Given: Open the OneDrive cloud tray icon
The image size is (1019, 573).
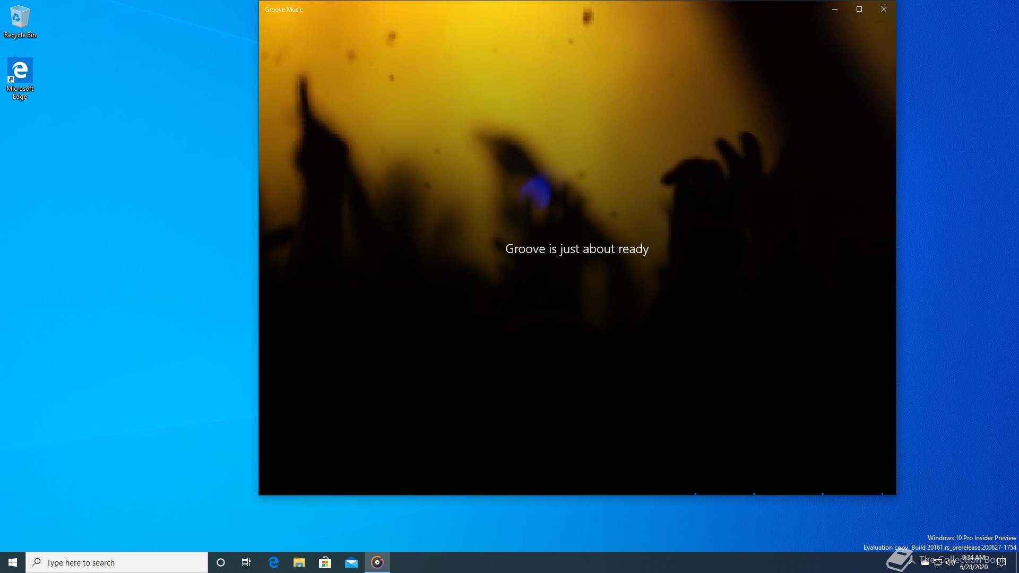Looking at the screenshot, I should point(925,562).
